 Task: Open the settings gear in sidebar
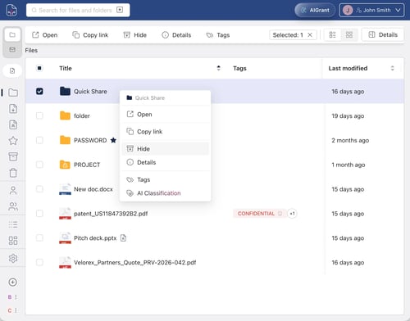tap(13, 258)
